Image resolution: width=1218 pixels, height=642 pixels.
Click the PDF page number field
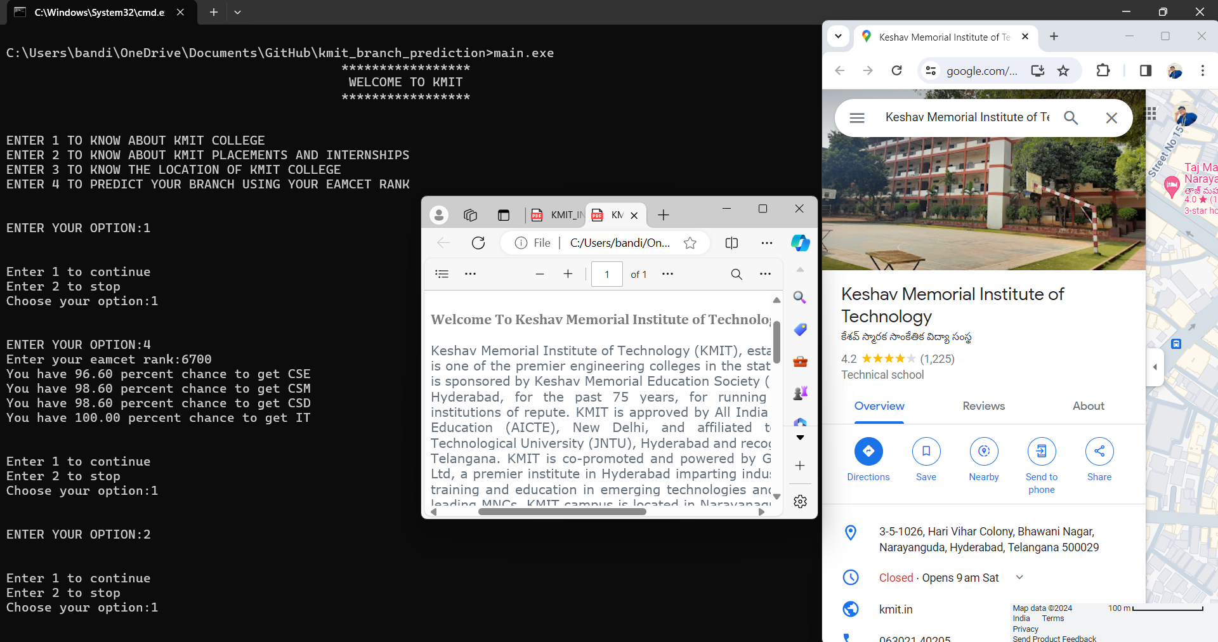(607, 274)
